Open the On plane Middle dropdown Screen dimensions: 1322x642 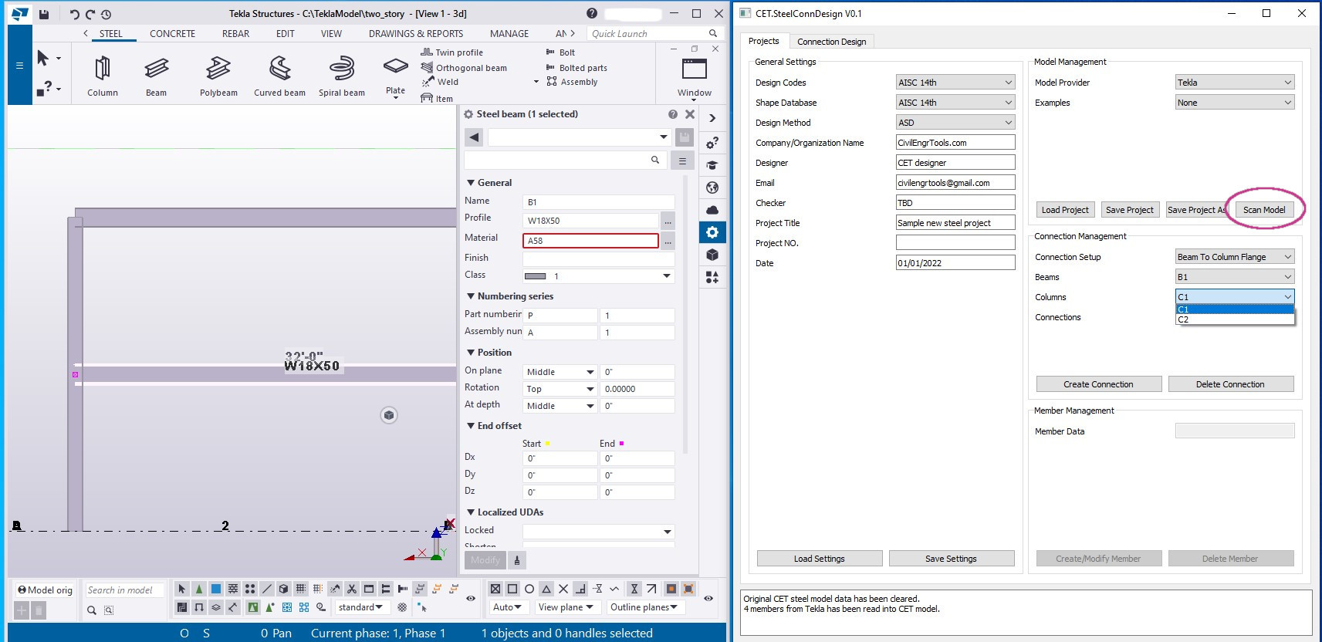point(560,372)
